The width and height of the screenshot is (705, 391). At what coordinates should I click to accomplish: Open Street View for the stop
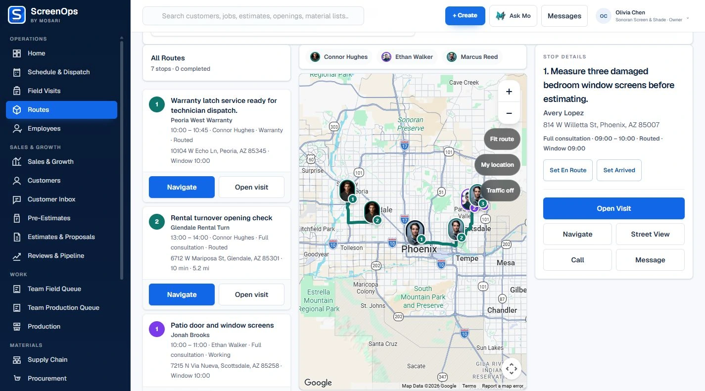point(650,234)
